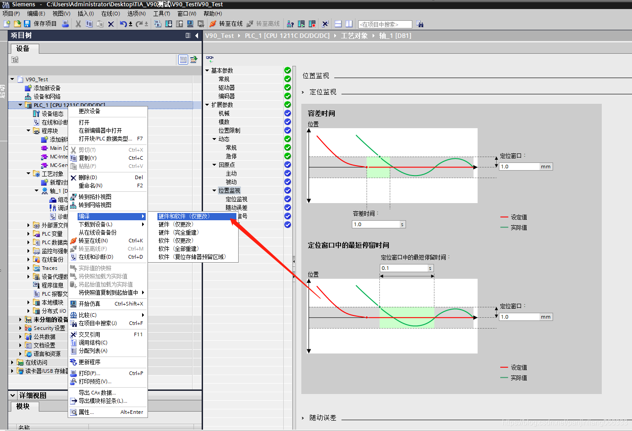Click the Cut scissors toolbar icon
Image resolution: width=632 pixels, height=431 pixels.
coord(78,24)
